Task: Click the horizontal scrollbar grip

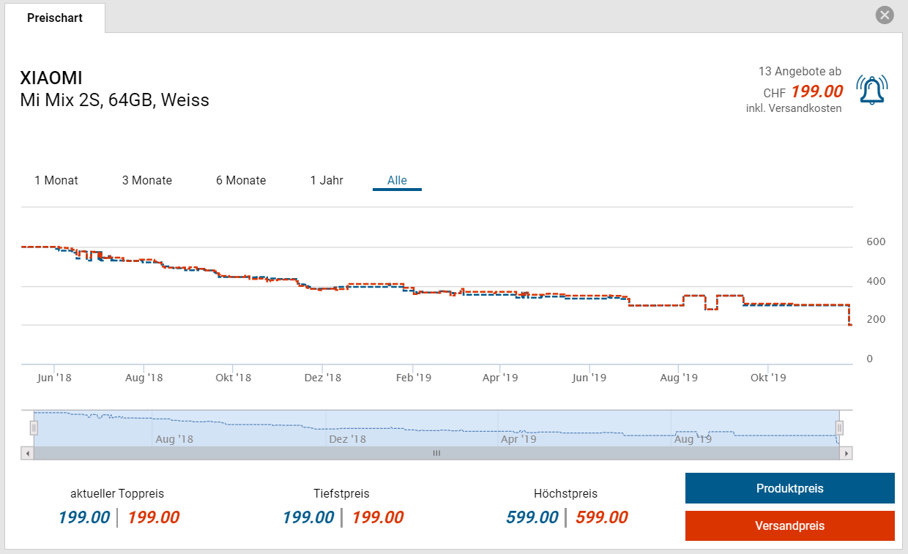Action: click(436, 453)
